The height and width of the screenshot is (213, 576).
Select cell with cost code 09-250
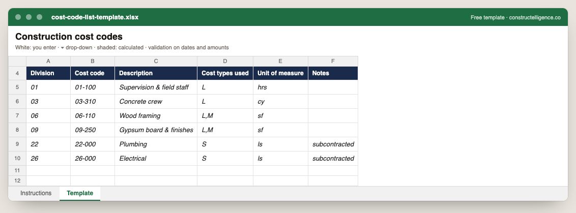tap(93, 130)
